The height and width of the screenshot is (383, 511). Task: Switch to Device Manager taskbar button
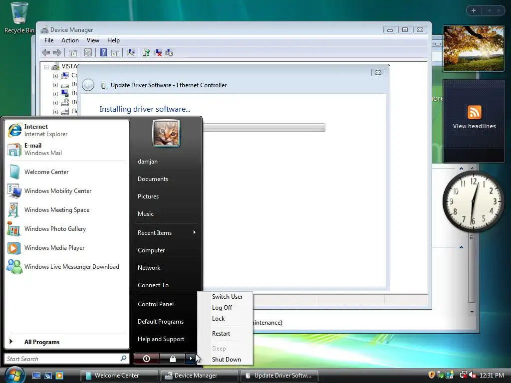(199, 376)
